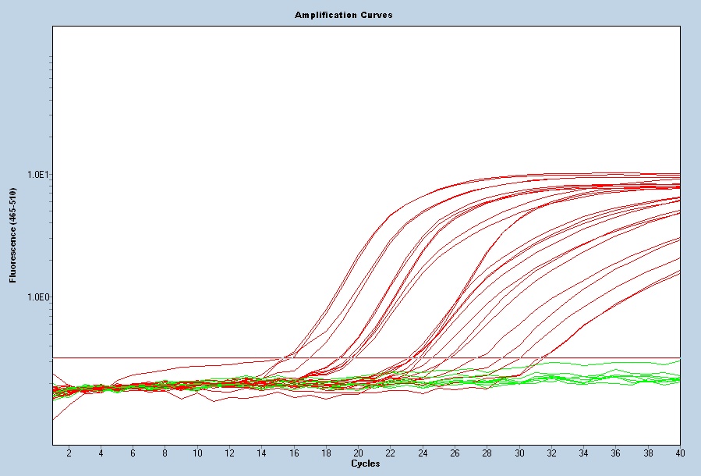The height and width of the screenshot is (476, 701).
Task: Click cycle 30 on the x-axis
Action: (519, 453)
